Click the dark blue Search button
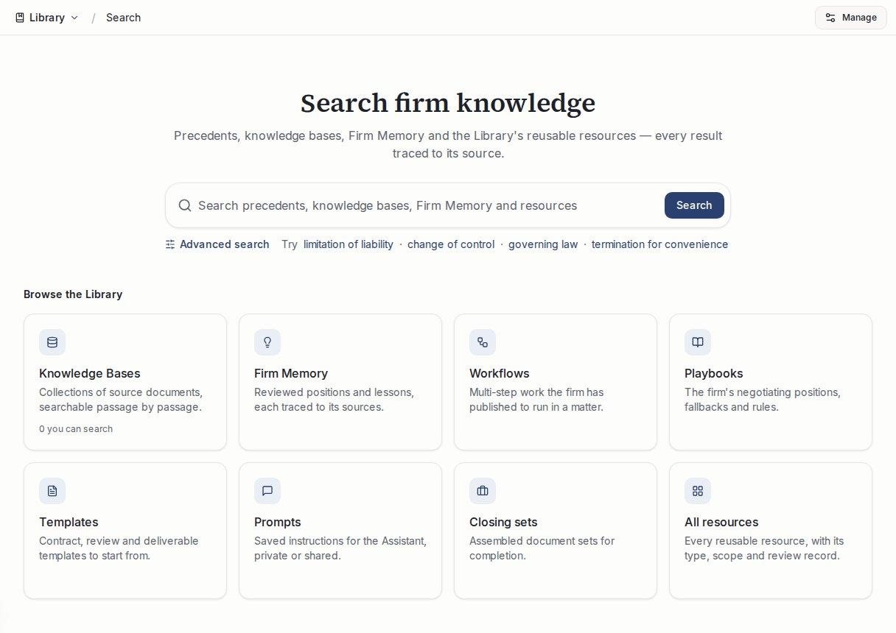Viewport: 896px width, 633px height. tap(694, 205)
